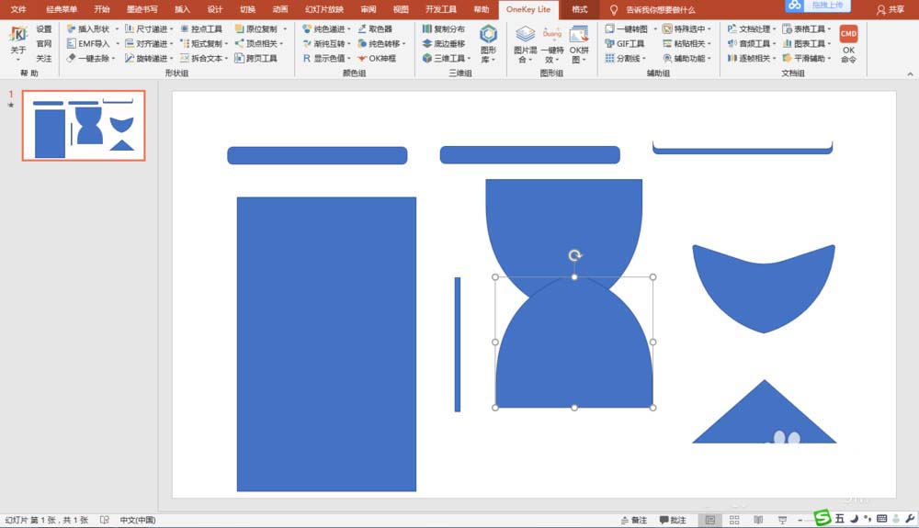Screen dimensions: 919x528
Task: Select slide 1 thumbnail
Action: (x=84, y=125)
